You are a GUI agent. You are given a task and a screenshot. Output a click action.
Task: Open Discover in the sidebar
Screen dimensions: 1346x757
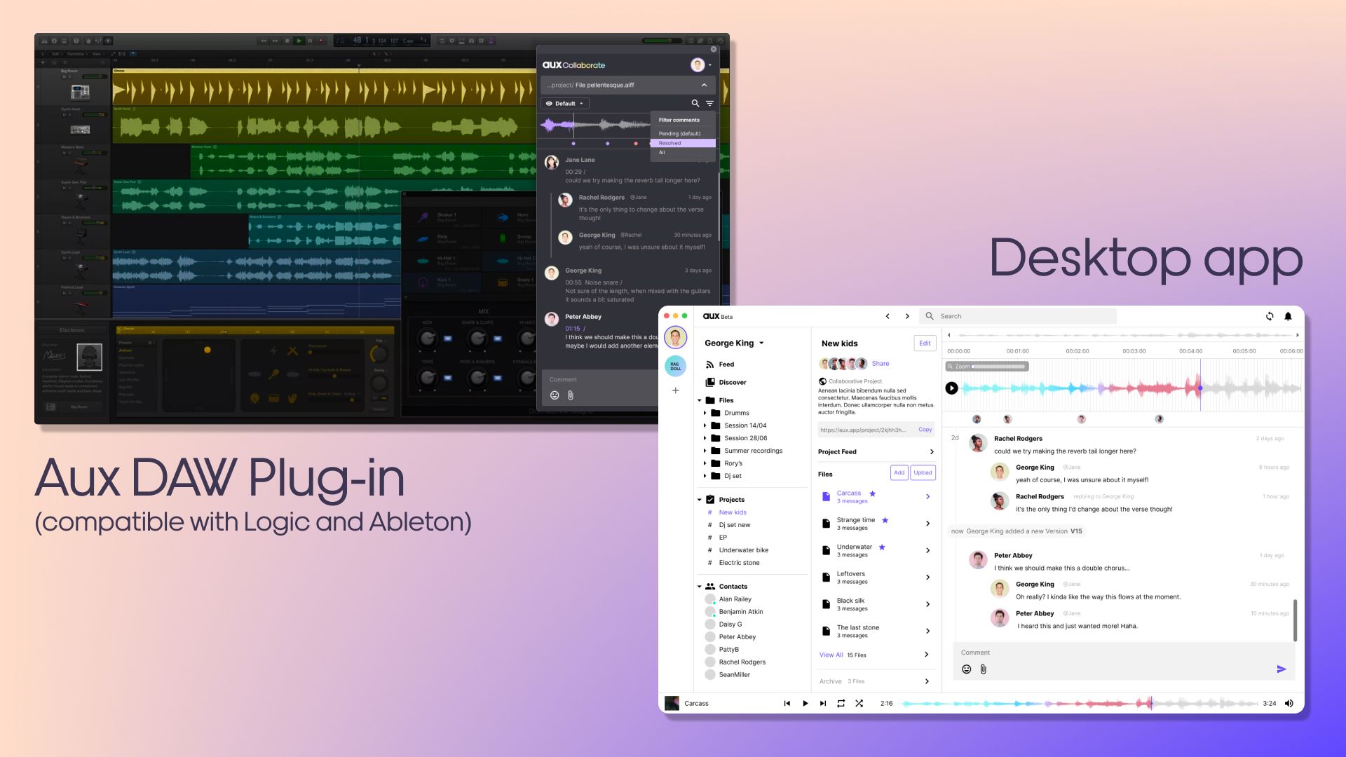point(726,382)
